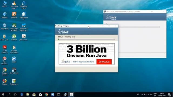Open File Explorer from the taskbar
Screen dimensions: 173x97
pyautogui.click(x=28, y=95)
